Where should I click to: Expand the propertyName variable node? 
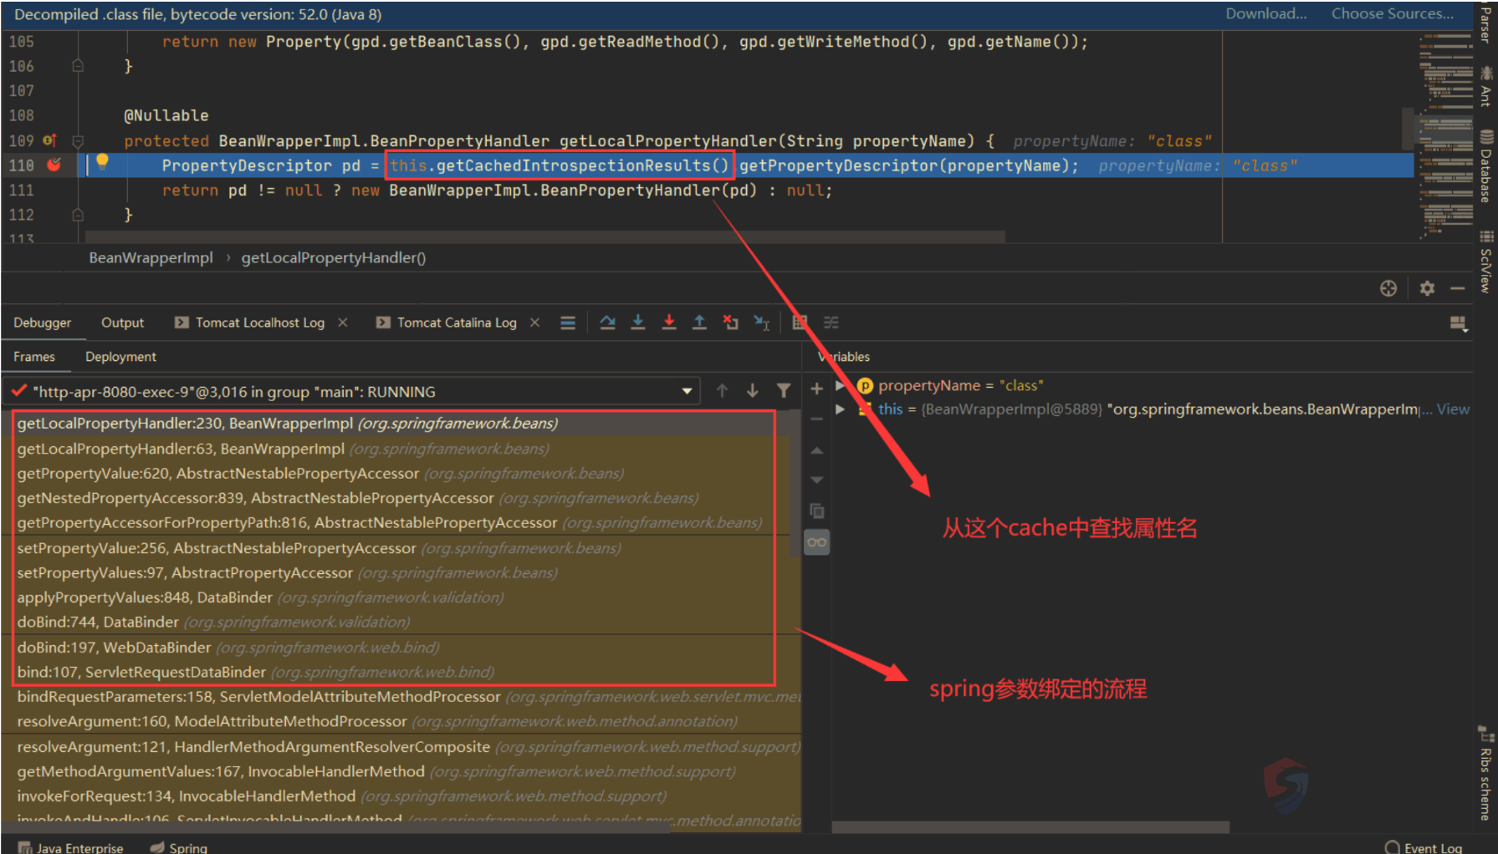click(841, 385)
